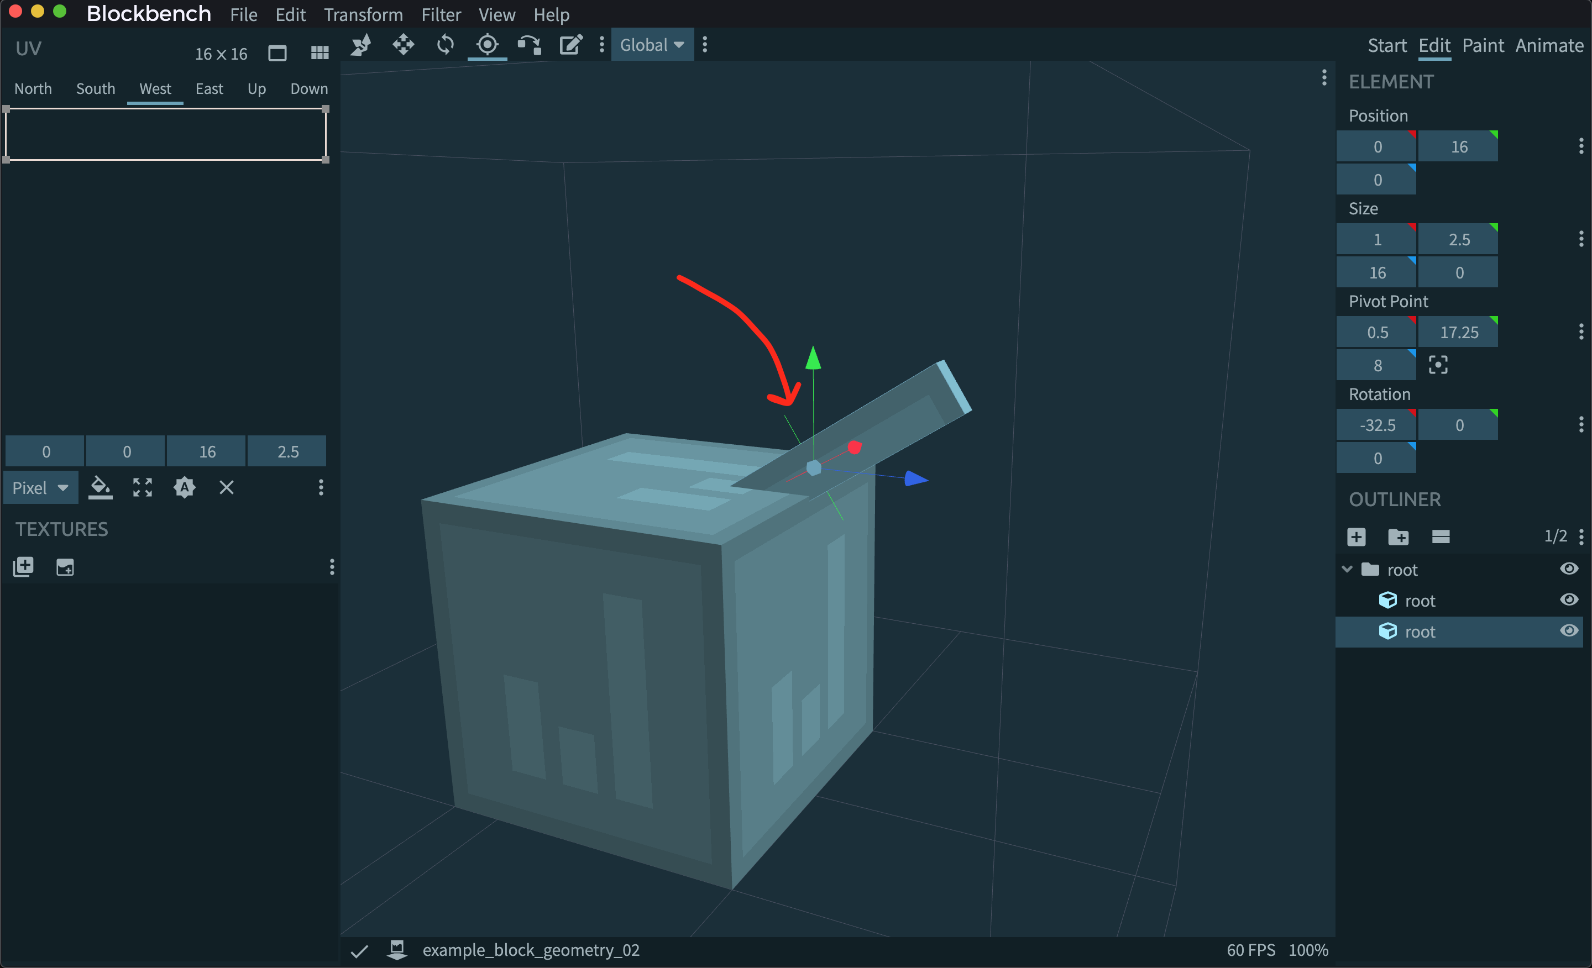Image resolution: width=1592 pixels, height=968 pixels.
Task: Switch to the East face tab
Action: click(x=209, y=88)
